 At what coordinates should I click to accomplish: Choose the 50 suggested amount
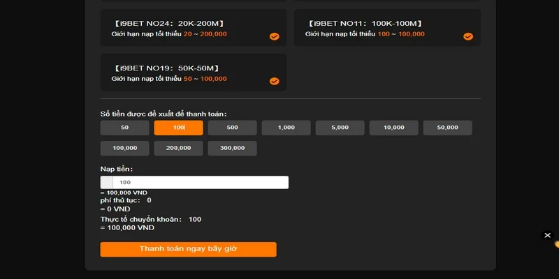tap(125, 128)
